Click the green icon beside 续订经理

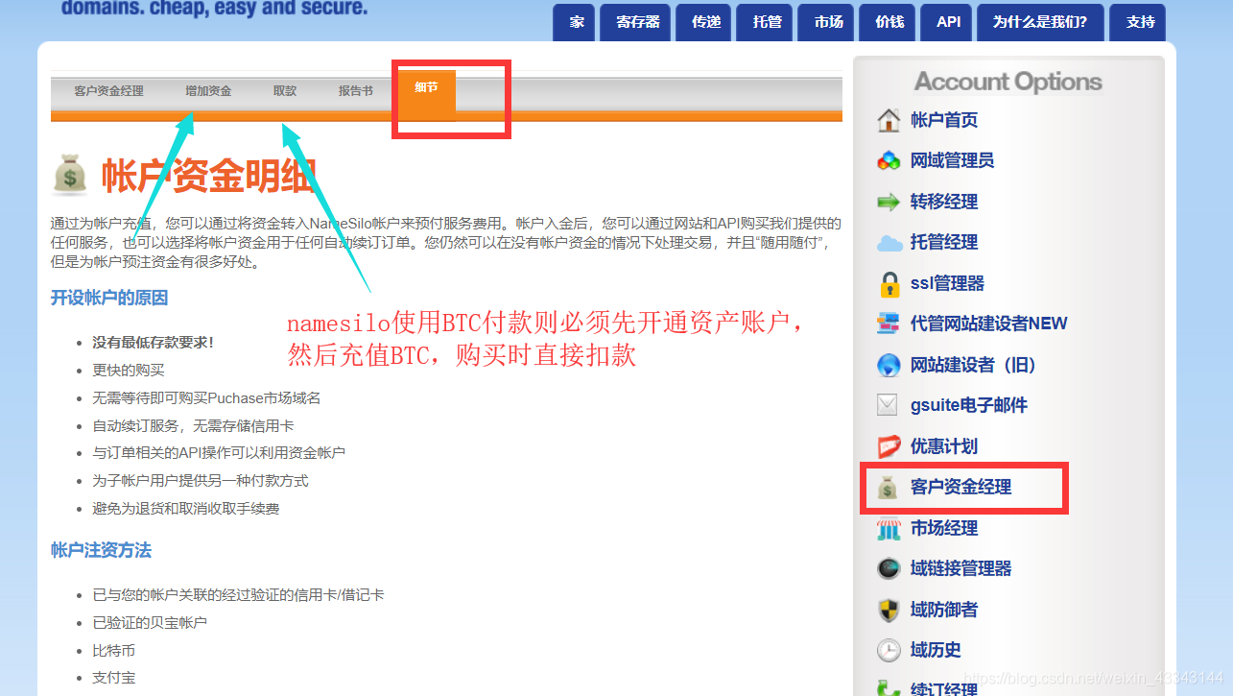pos(889,687)
